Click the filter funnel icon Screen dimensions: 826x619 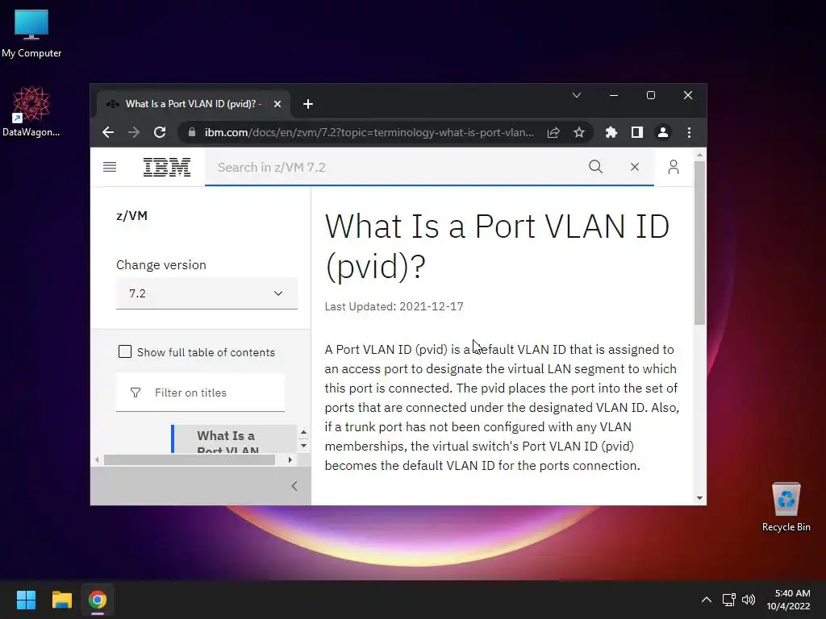136,393
